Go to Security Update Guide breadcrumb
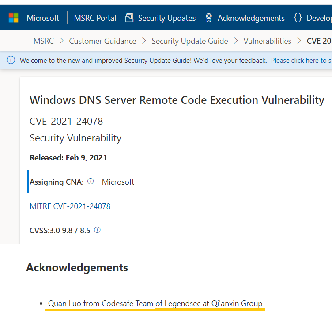The height and width of the screenshot is (323, 332). click(190, 41)
